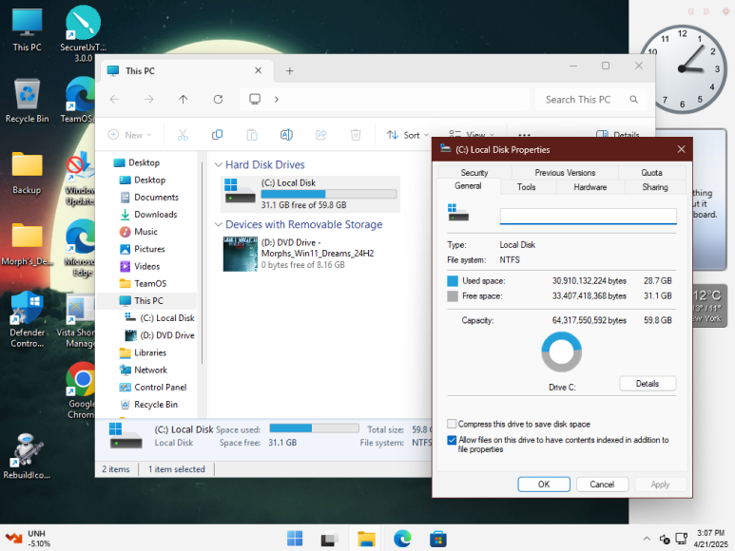This screenshot has width=735, height=551.
Task: Enable Compress this drive to save disk space
Action: click(x=452, y=425)
